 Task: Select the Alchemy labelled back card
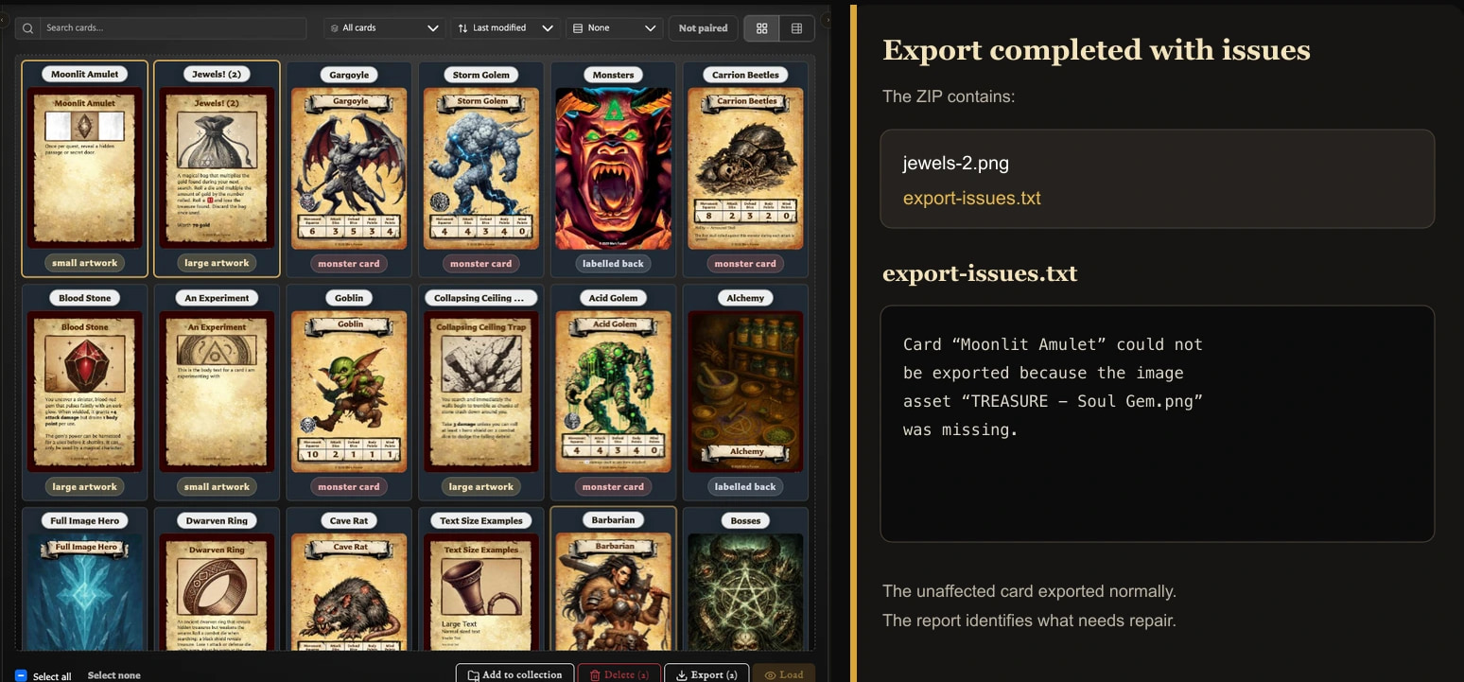(x=745, y=392)
